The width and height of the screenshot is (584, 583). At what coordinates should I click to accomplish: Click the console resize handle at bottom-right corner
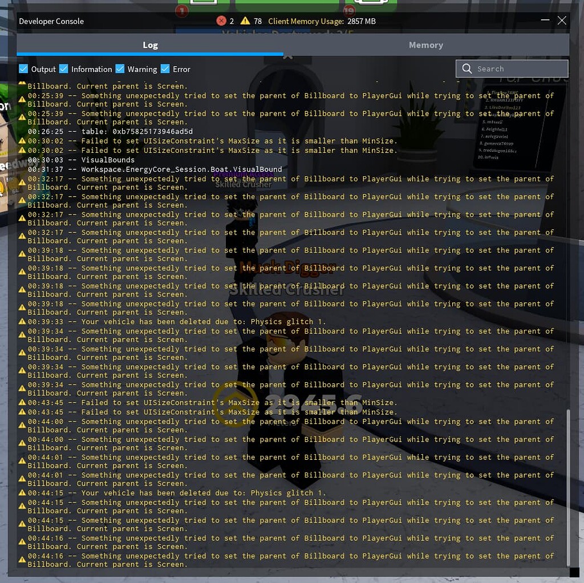coord(574,572)
